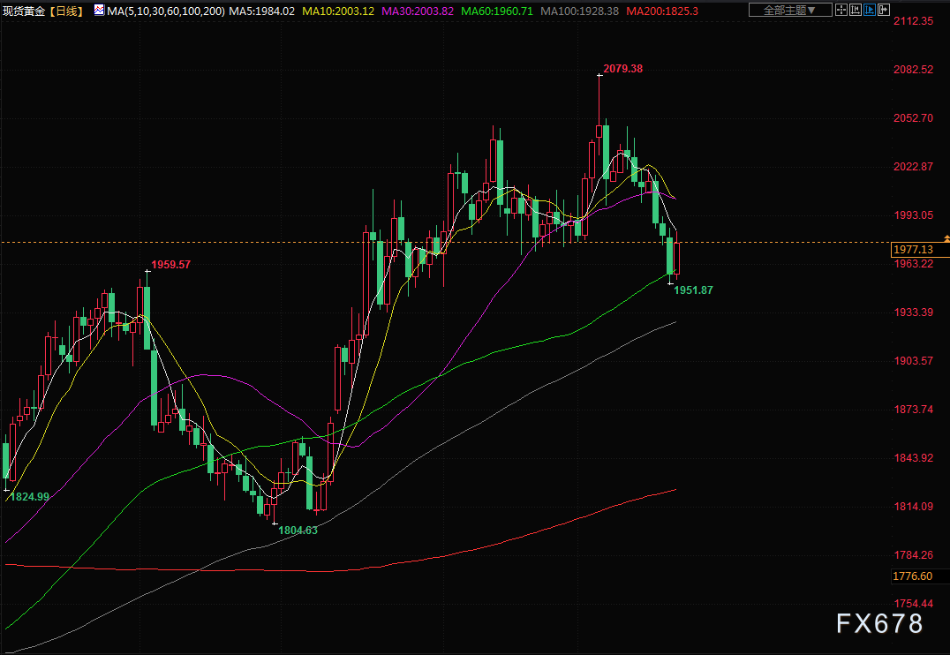Open the 全部主题 theme dropdown
The width and height of the screenshot is (950, 655).
click(x=789, y=11)
